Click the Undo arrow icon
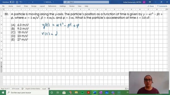 tap(20, 2)
